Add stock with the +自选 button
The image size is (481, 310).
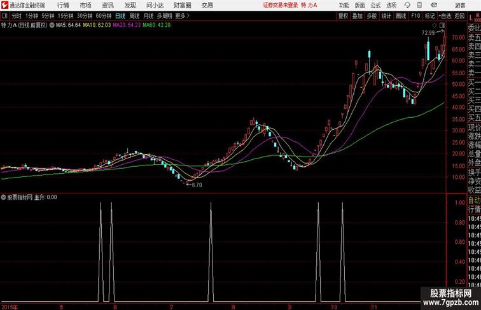(445, 16)
